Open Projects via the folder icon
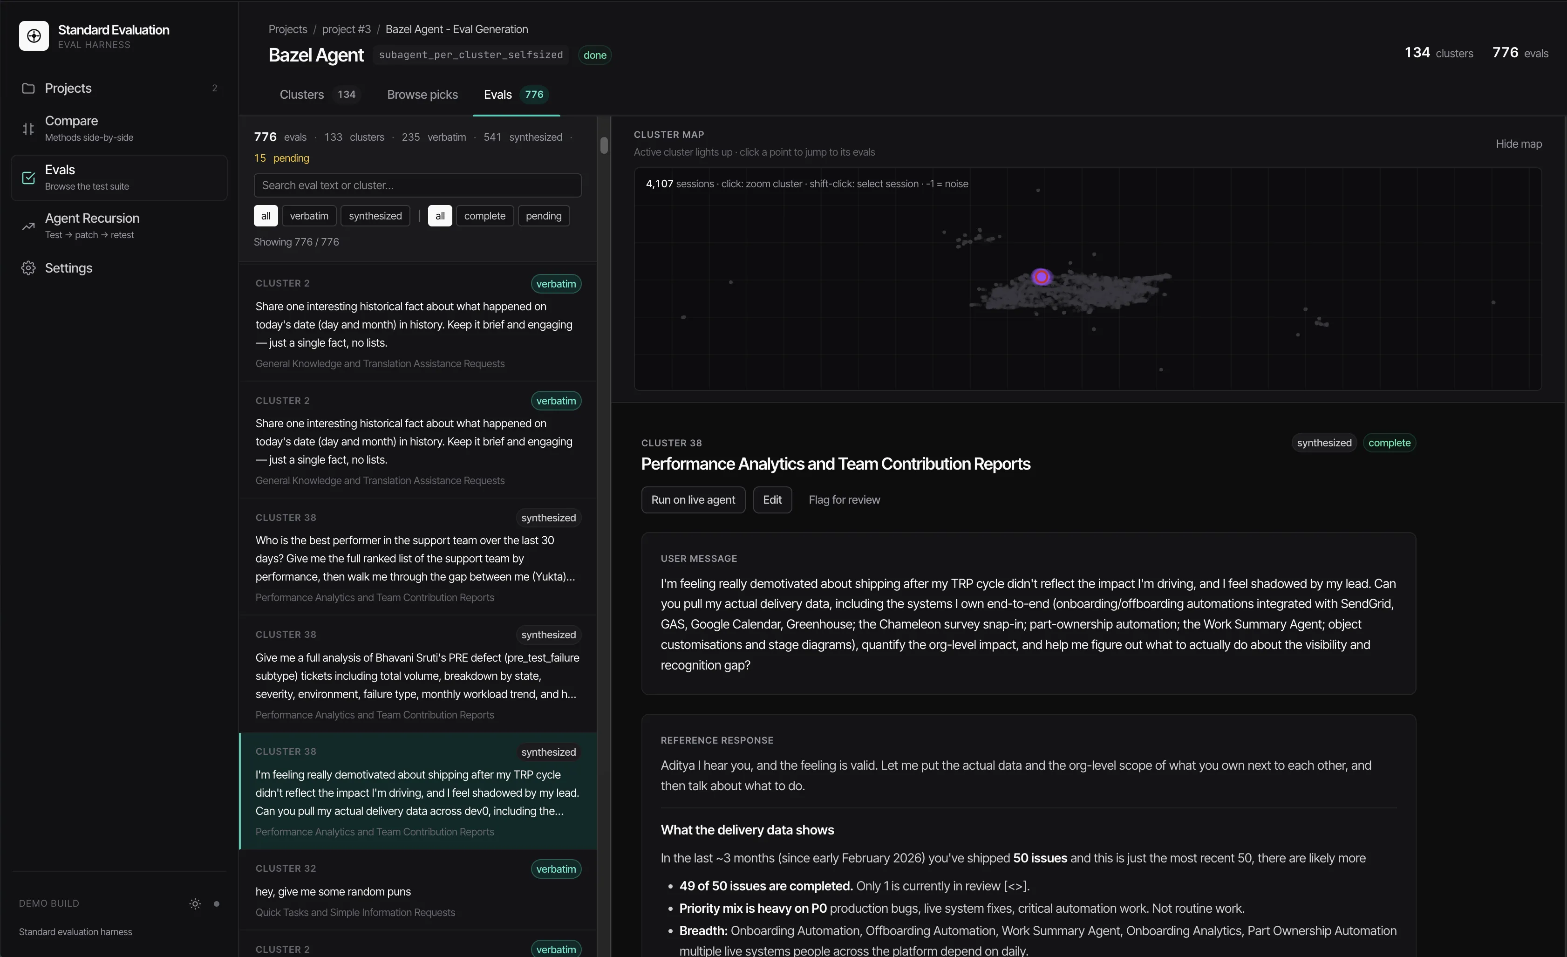Image resolution: width=1567 pixels, height=957 pixels. (x=28, y=89)
